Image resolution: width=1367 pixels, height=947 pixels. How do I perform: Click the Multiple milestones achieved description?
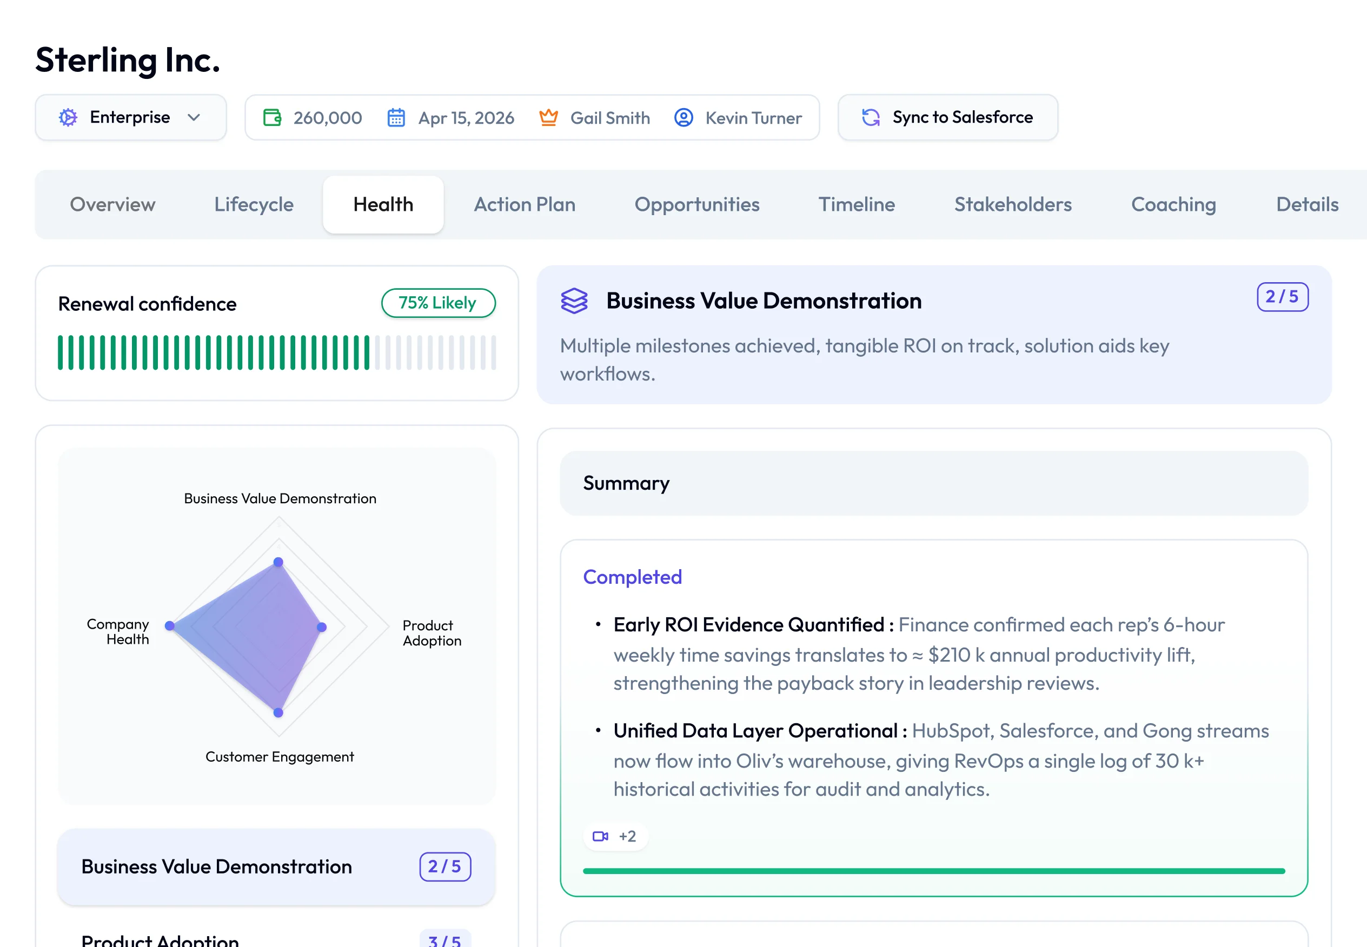[x=865, y=359]
